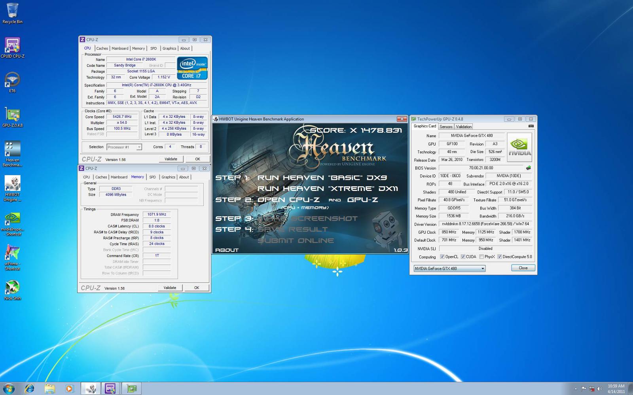633x395 pixels.
Task: Open HWBOT Unigine desktop icon
Action: tap(12, 189)
